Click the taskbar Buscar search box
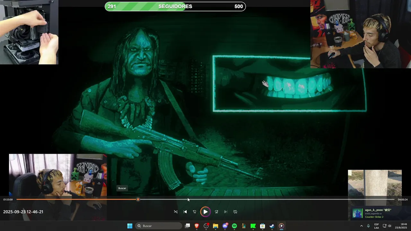Viewport: 411px width, 231px height. tap(159, 226)
